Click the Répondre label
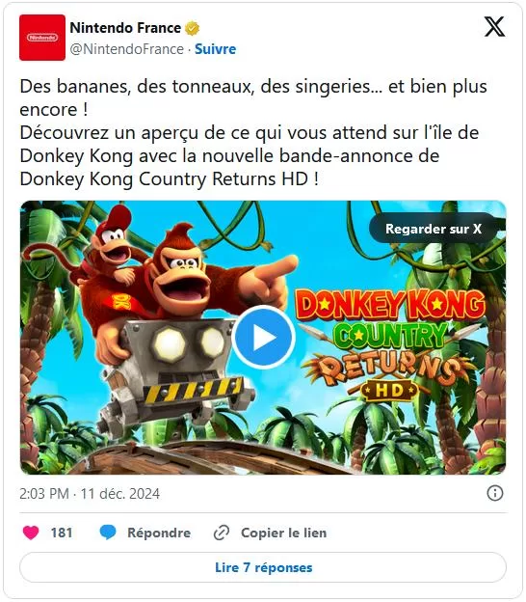This screenshot has height=602, width=526. click(x=159, y=533)
